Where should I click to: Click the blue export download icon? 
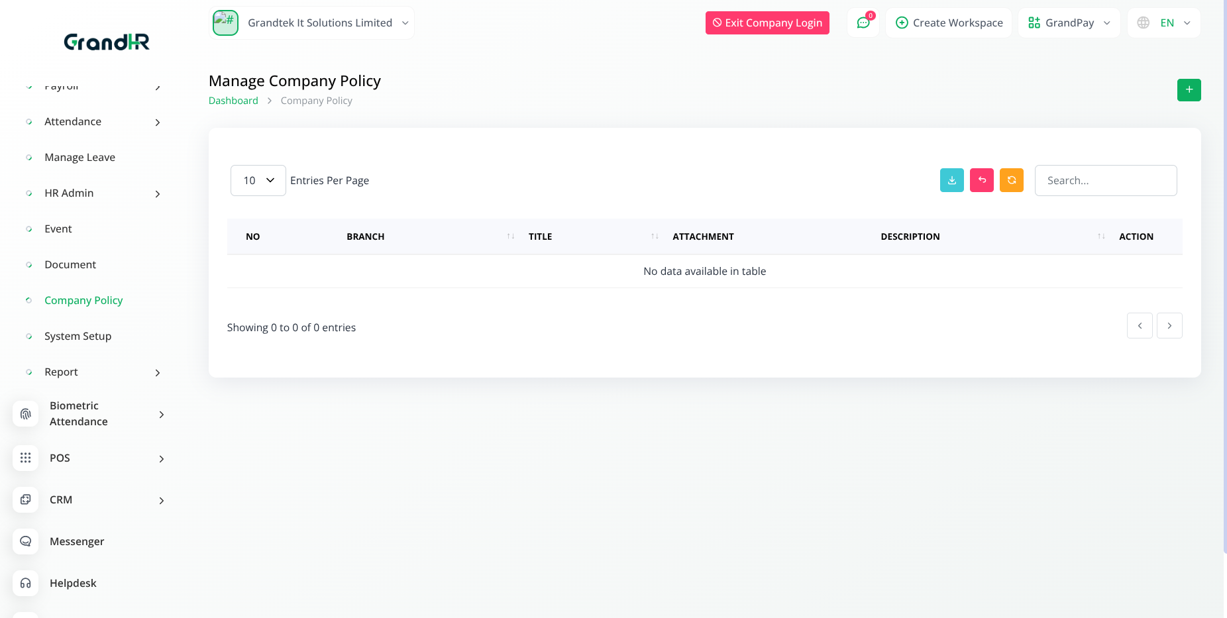pos(951,180)
